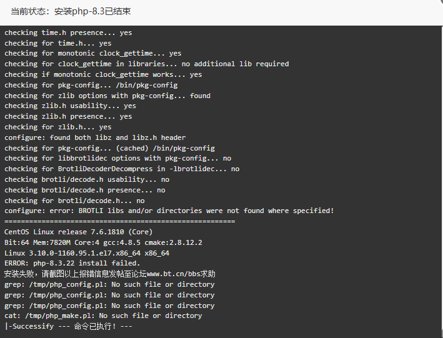This screenshot has height=338, width=443.
Task: Click the 'checking time.h presence... yes' line
Action: 68,32
